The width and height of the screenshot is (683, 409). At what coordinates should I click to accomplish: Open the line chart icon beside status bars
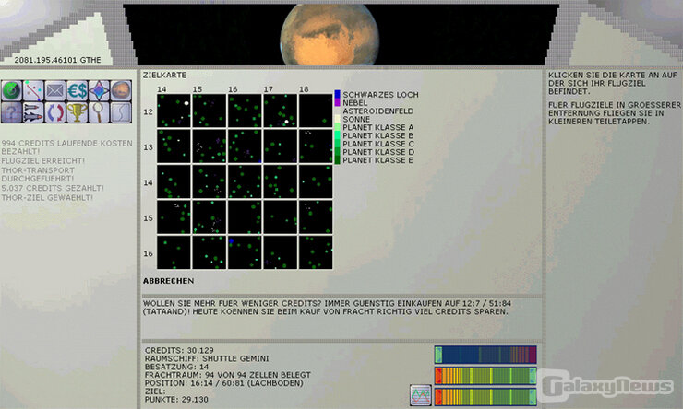coord(421,395)
